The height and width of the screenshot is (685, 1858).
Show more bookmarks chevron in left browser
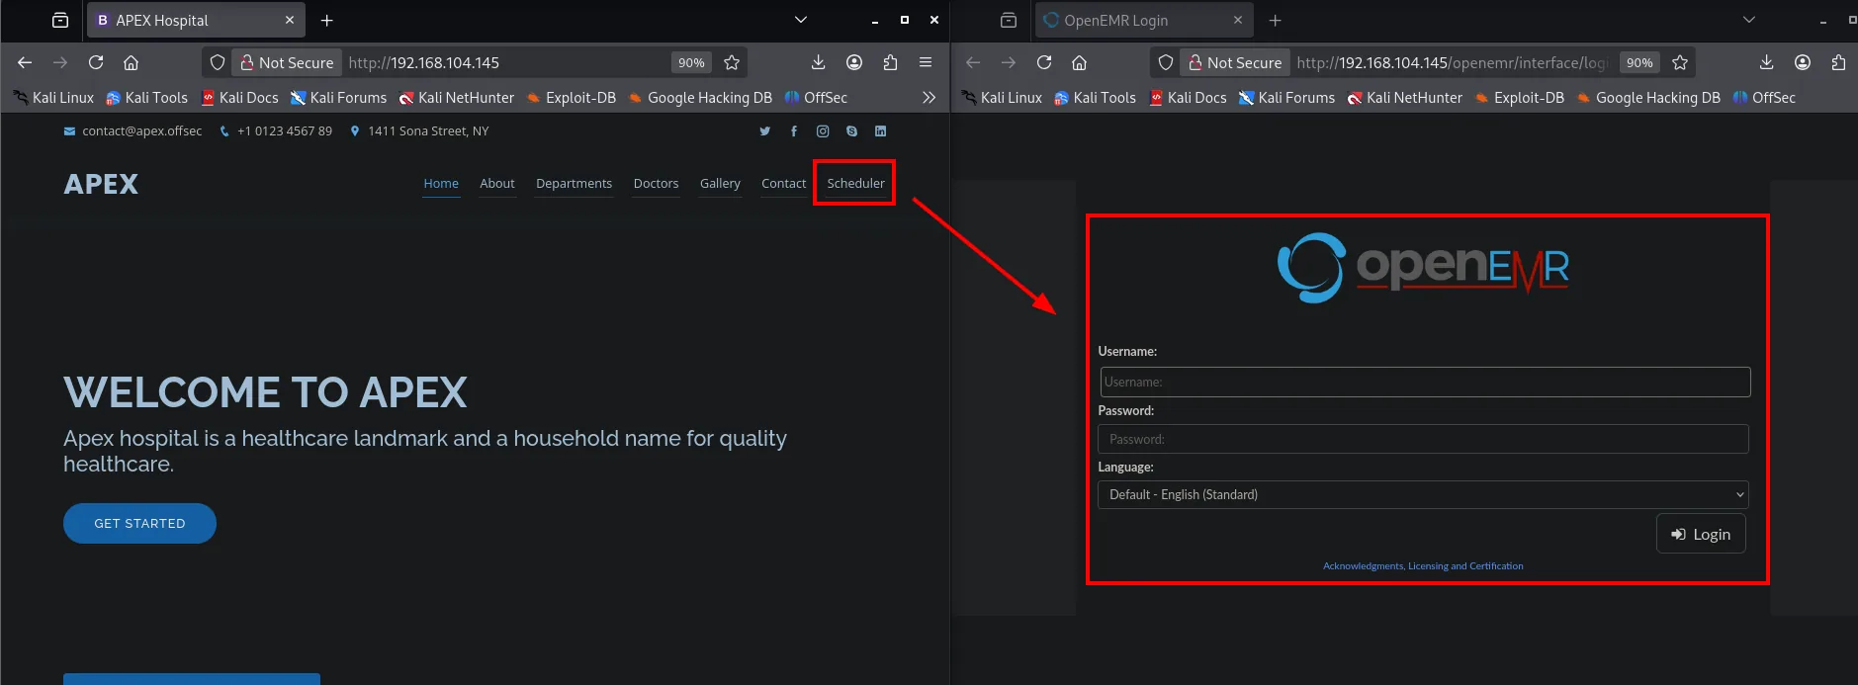[x=929, y=97]
